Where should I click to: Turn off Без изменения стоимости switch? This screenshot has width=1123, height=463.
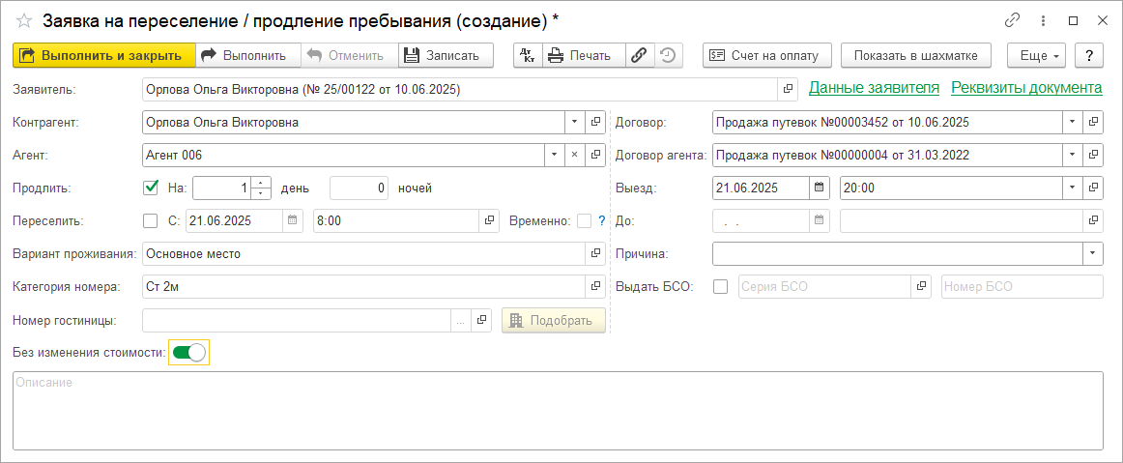[x=189, y=353]
